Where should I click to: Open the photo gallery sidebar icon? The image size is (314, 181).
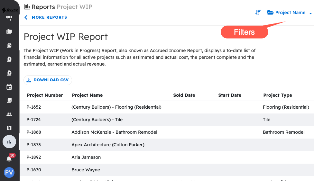pos(9,101)
